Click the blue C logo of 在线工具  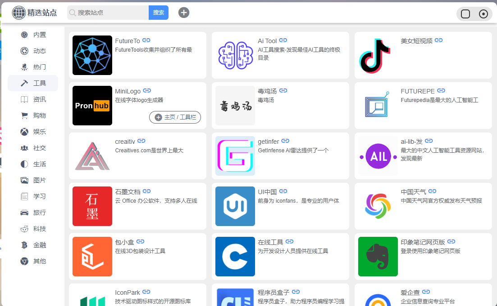click(235, 257)
